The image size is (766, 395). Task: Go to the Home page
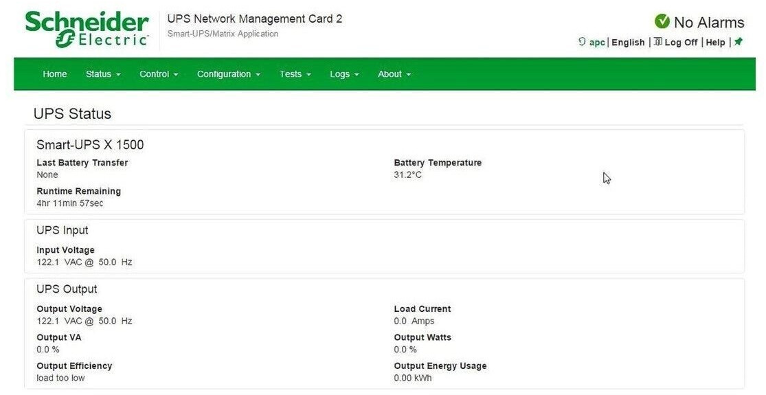pos(55,74)
